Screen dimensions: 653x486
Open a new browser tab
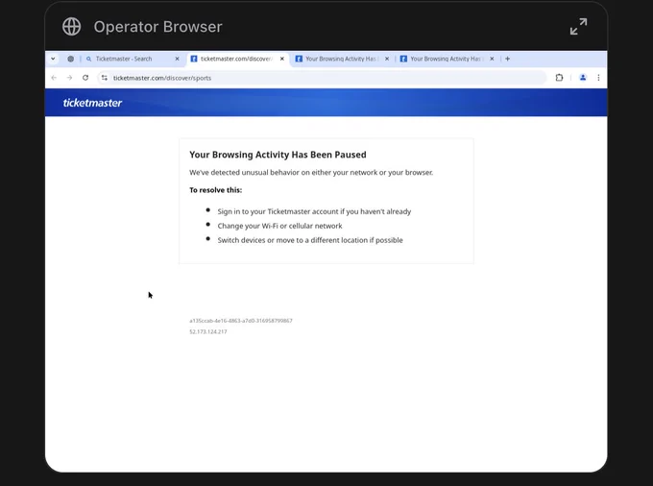coord(507,59)
